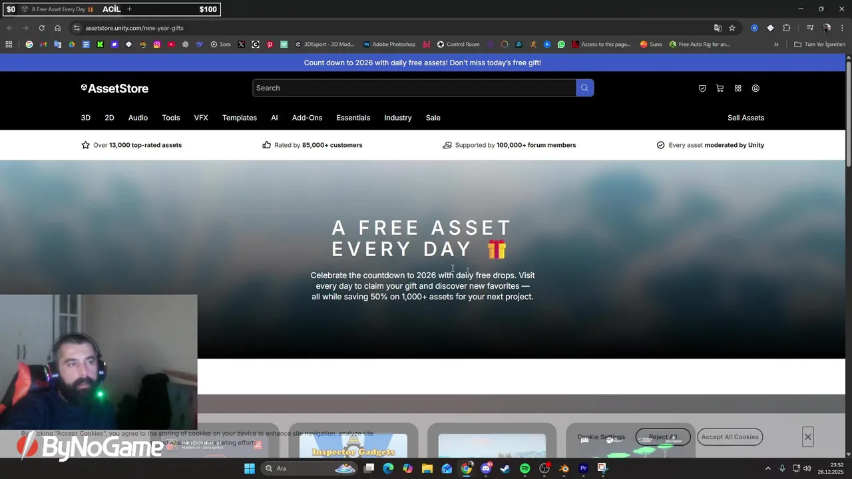Accept all cookies
The width and height of the screenshot is (852, 479).
pyautogui.click(x=730, y=437)
